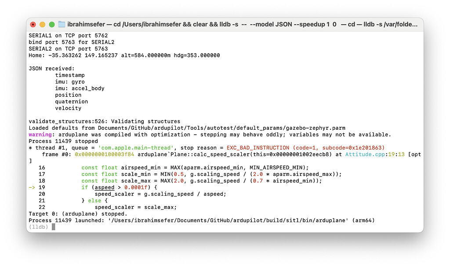Click the JSON received header line

(x=52, y=68)
